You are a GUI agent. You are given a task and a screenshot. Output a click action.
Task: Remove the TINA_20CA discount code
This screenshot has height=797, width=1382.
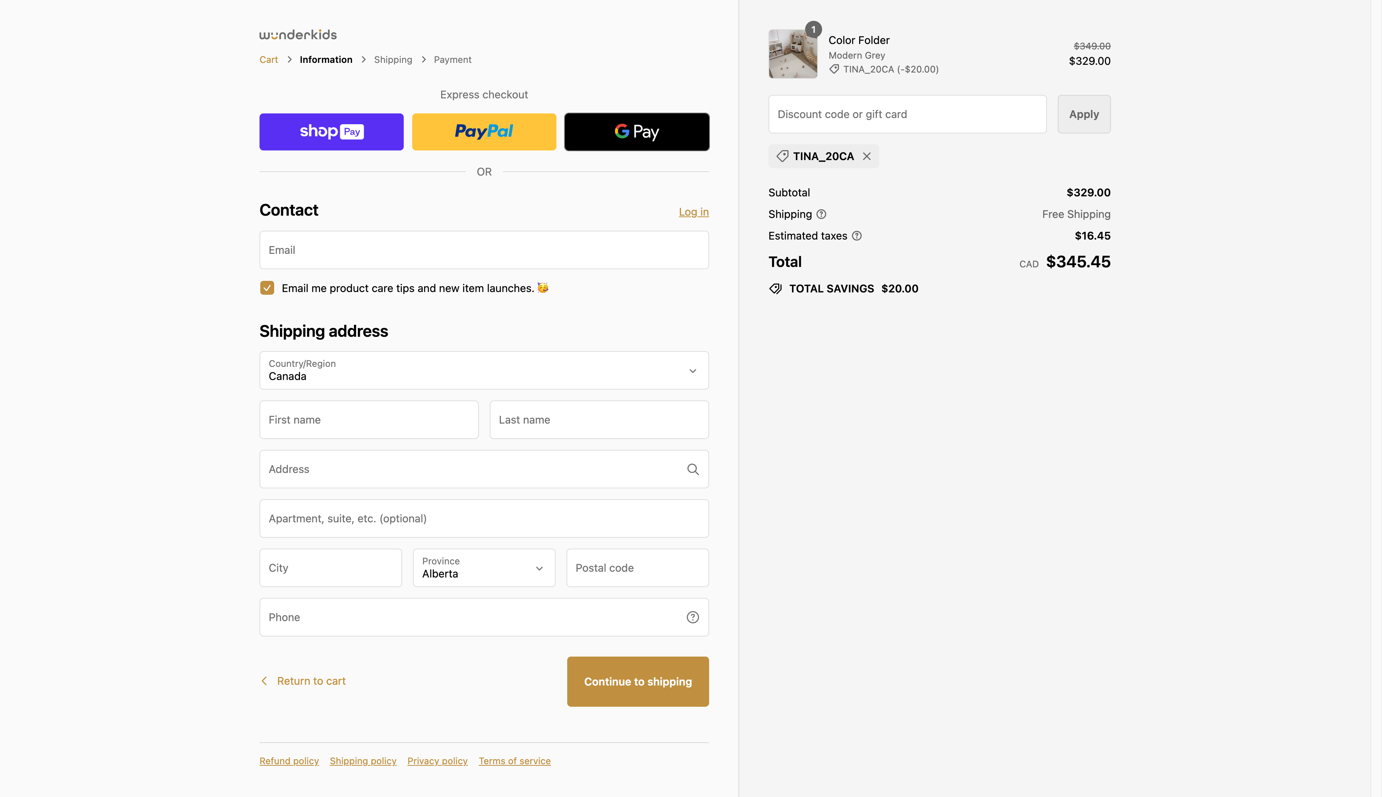point(866,157)
